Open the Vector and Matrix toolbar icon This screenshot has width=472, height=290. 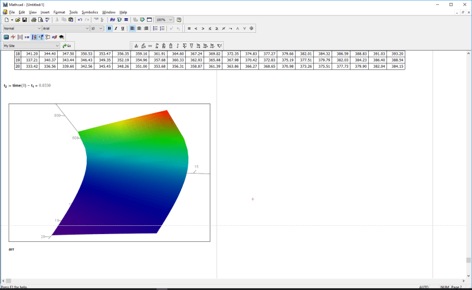point(20,37)
